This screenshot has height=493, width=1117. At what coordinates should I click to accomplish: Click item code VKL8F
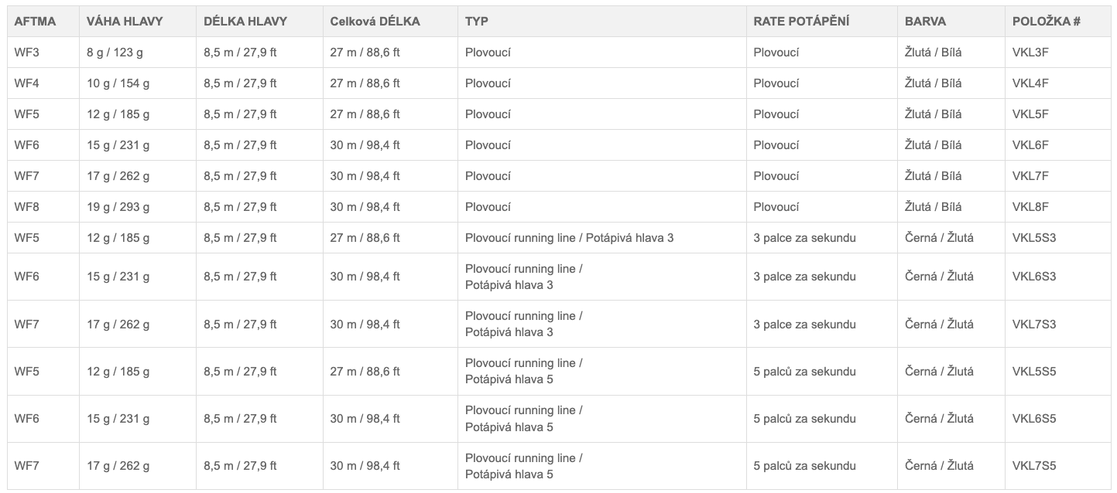(1030, 207)
